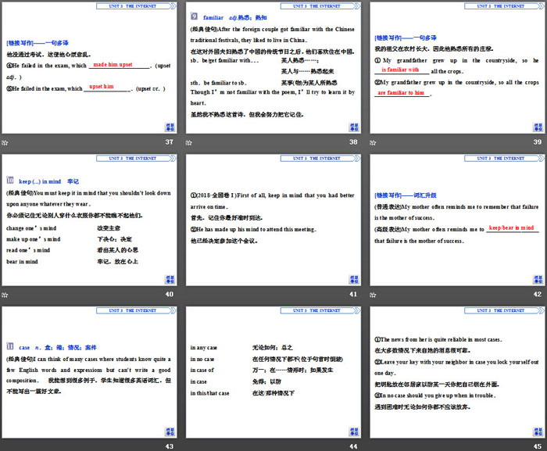This screenshot has width=547, height=451.
Task: Click the red answer 'keep/bear in mind'
Action: [511, 228]
